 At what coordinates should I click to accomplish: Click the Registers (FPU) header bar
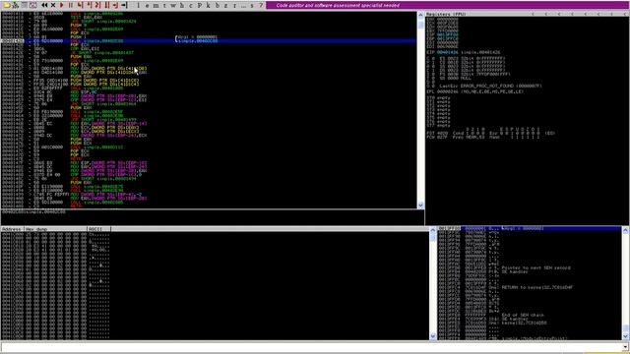tap(527, 14)
